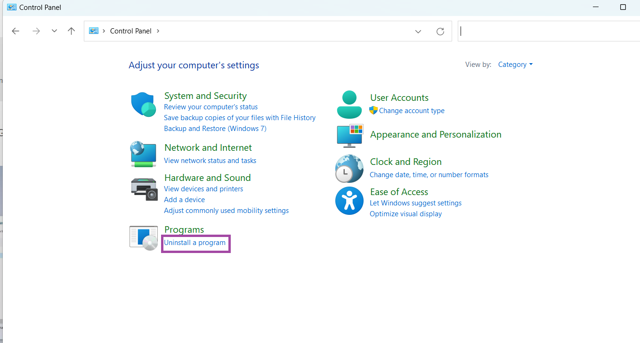Expand the View by Category dropdown
Screen dimensions: 640x343
coord(515,65)
